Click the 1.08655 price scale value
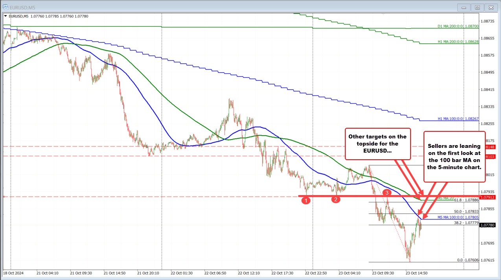 [488, 38]
